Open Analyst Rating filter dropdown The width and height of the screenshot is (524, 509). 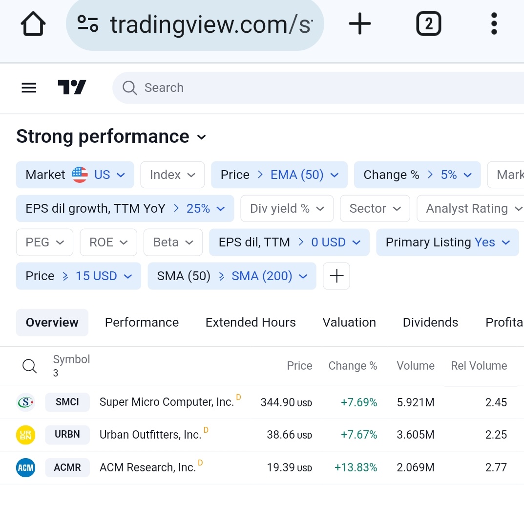(471, 208)
